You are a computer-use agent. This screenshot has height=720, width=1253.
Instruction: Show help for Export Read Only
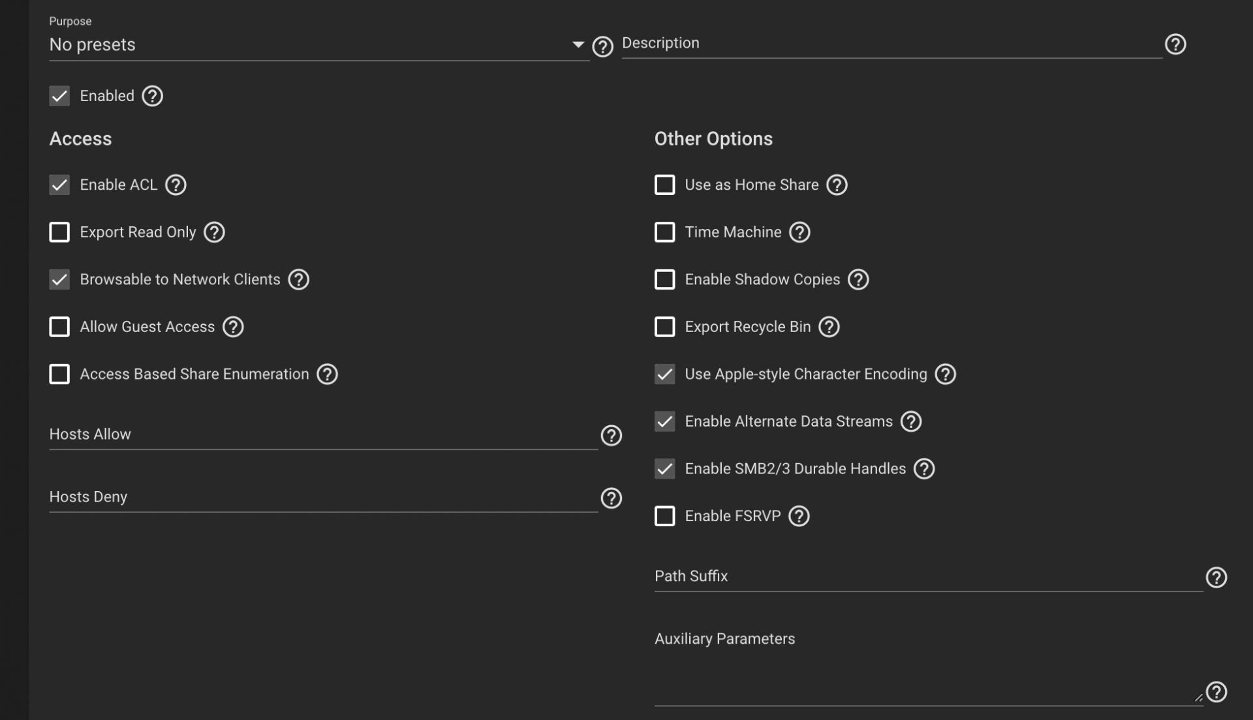tap(214, 232)
